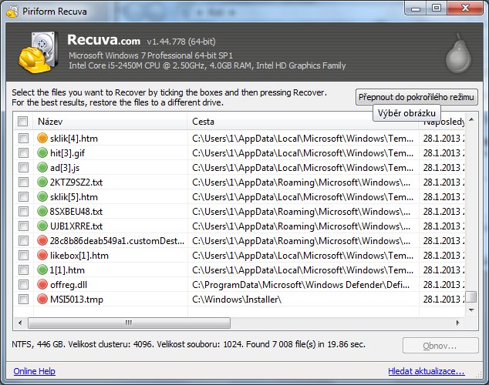Screen dimensions: 489x385
Task: Click the Obnov… recover button
Action: [x=440, y=346]
